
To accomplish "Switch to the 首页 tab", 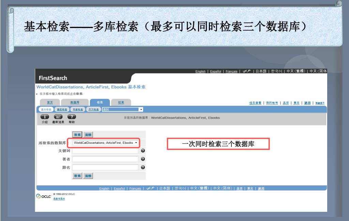I will point(50,102).
